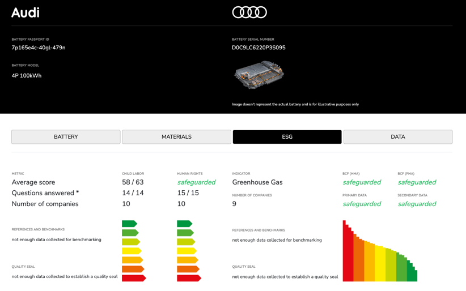Click top dark green Human Rights arrow
Viewport: 466px width, 291px height.
(x=184, y=224)
